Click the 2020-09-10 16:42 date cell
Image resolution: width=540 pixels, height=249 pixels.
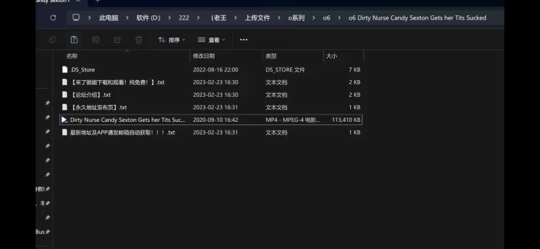pyautogui.click(x=215, y=120)
